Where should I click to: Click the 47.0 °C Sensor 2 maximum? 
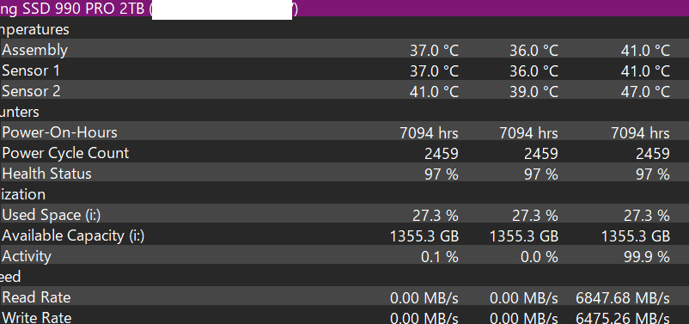[x=645, y=91]
